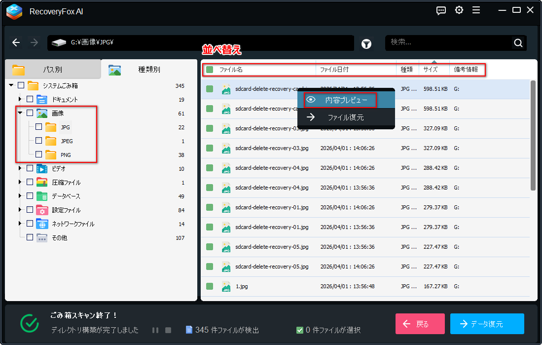Click the データ復元 button
Screen dimensions: 542x345
click(487, 324)
